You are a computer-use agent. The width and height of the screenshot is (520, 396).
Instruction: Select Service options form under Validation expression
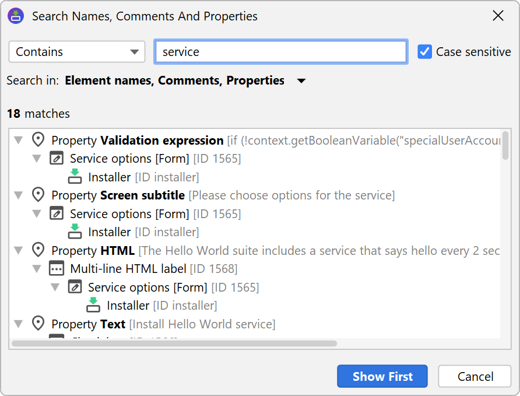[x=129, y=159]
